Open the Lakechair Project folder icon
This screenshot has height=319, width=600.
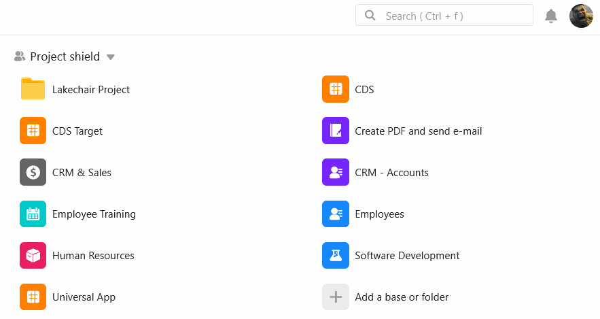pyautogui.click(x=33, y=89)
